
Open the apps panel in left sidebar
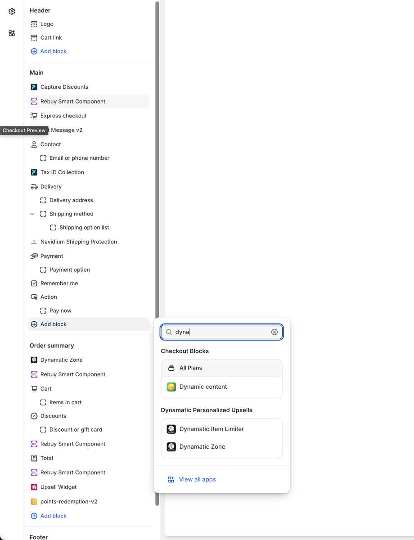(x=11, y=33)
